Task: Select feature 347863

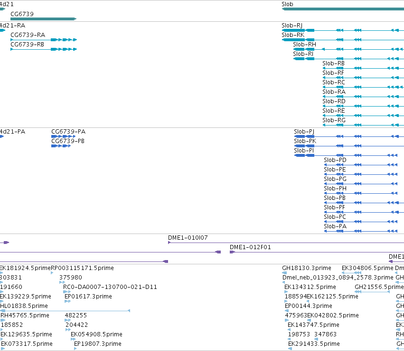Action: tap(325, 334)
